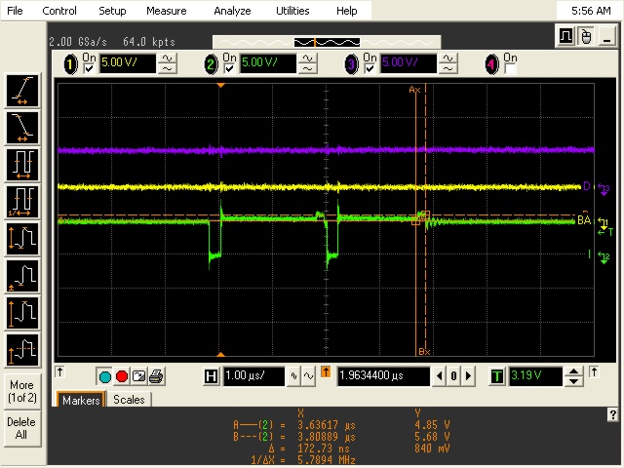
Task: Click the smaller wave timebase button
Action: point(294,376)
